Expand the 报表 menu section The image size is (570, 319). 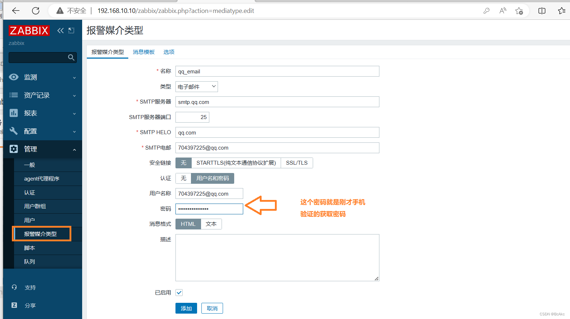click(x=43, y=113)
